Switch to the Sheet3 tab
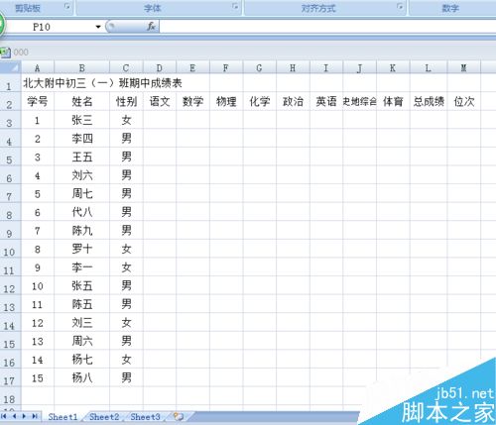The width and height of the screenshot is (496, 425). 145,417
